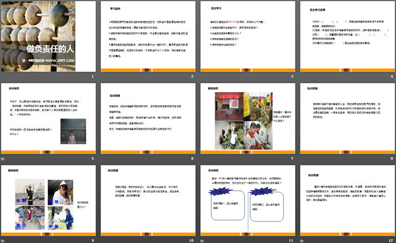Click the slide number 3 label
396x243 pixels.
(x=292, y=76)
